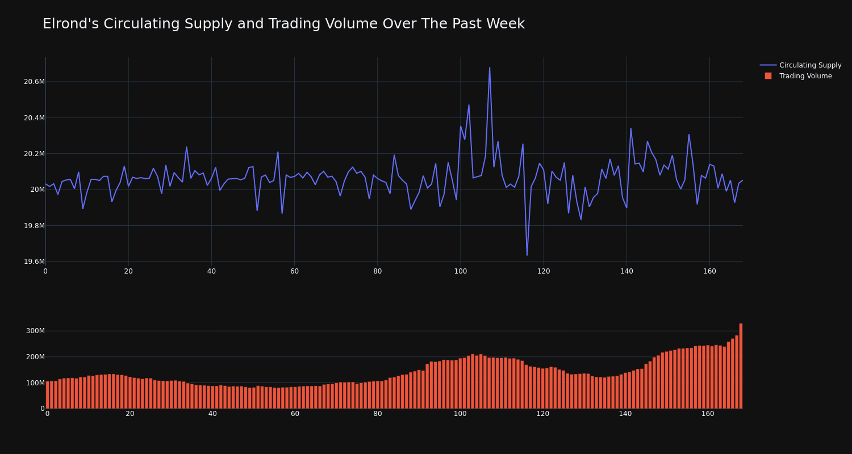Viewport: 852px width, 454px height.
Task: Click x-axis label 20 on volume chart
Action: (130, 414)
